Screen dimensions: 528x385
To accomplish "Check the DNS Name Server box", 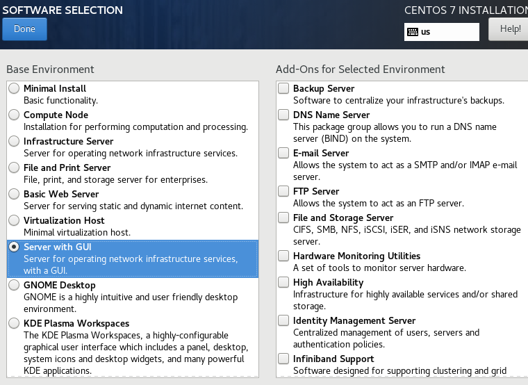I will tap(283, 115).
